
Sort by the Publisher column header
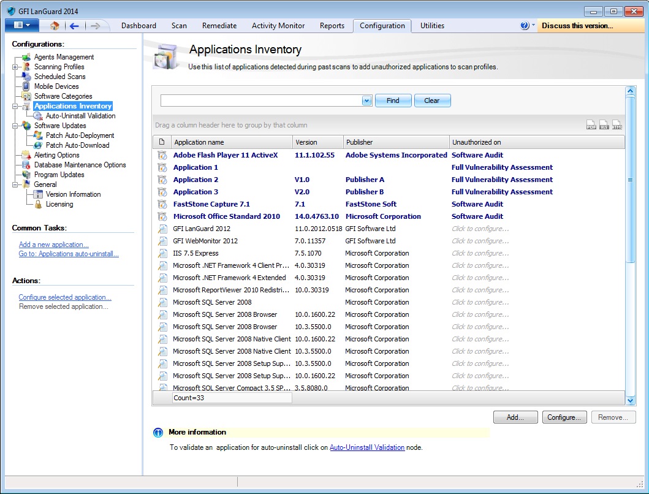pos(396,142)
